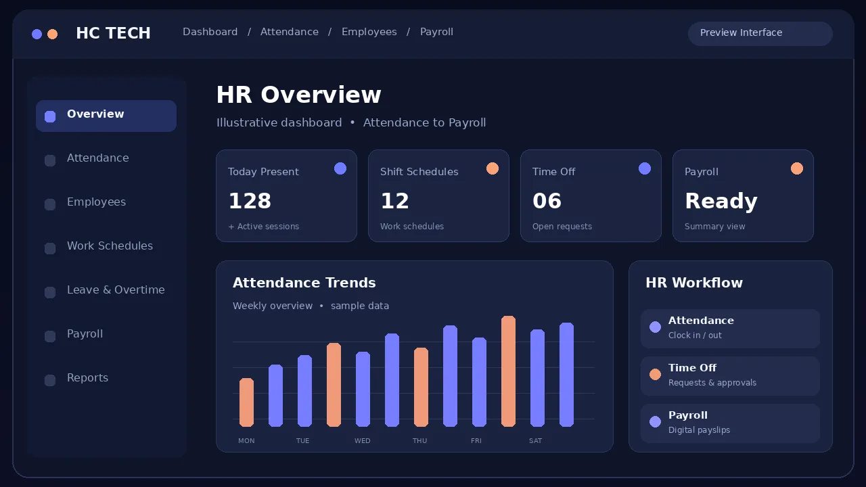This screenshot has height=487, width=866.
Task: Click the 128 value on Today Present card
Action: click(250, 201)
